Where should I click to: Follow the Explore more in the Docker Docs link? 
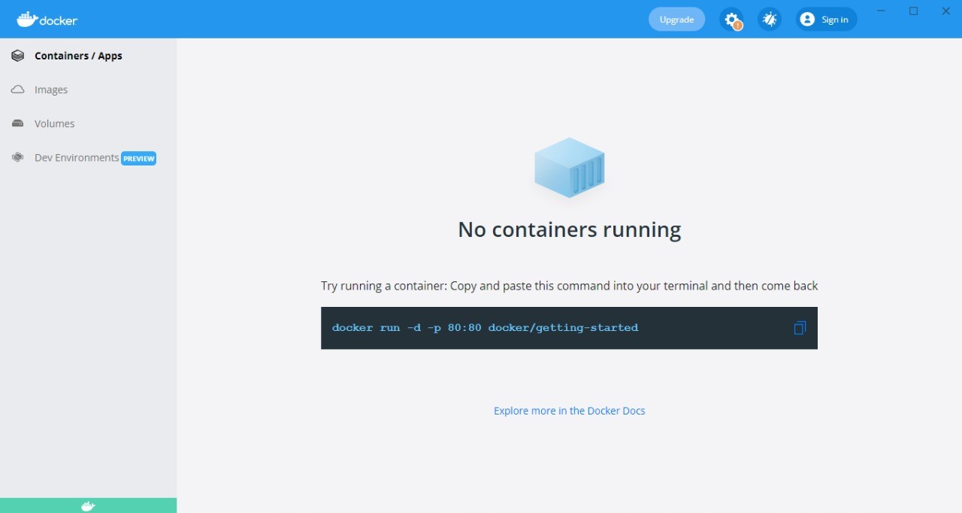tap(570, 411)
